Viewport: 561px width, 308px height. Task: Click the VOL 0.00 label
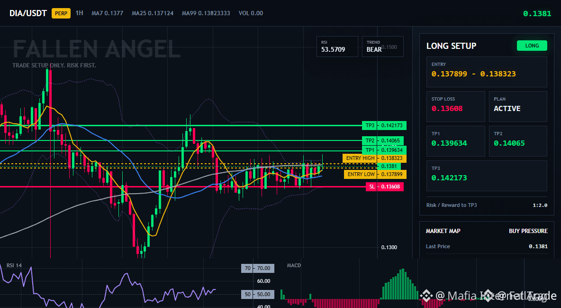[x=251, y=13]
